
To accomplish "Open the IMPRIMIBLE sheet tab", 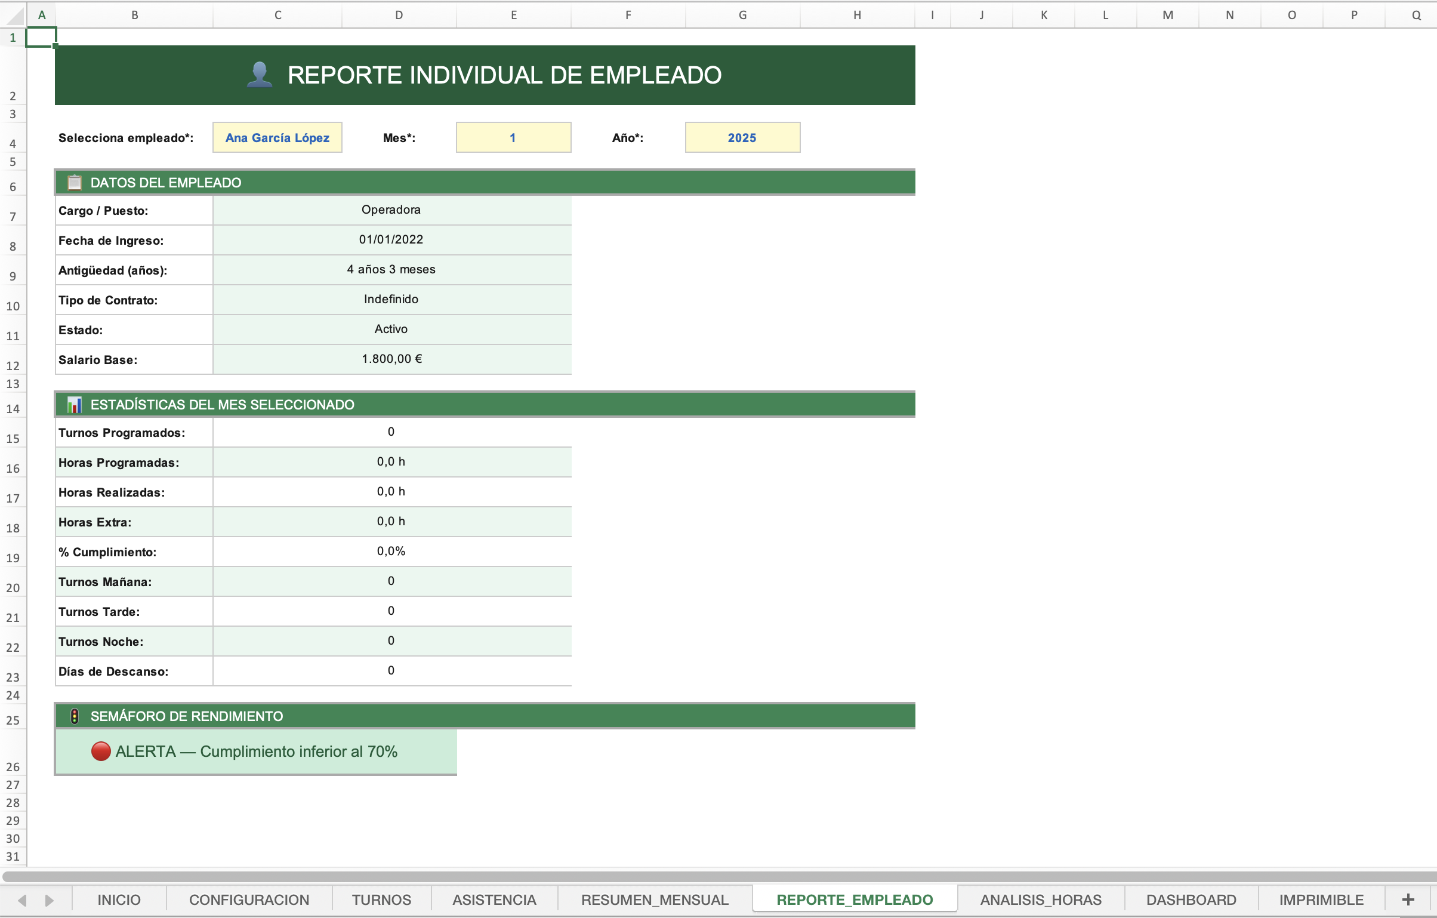I will [1321, 899].
